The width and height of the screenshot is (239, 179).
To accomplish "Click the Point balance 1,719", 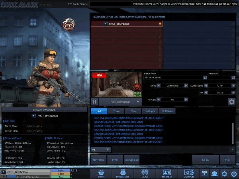I will [74, 170].
